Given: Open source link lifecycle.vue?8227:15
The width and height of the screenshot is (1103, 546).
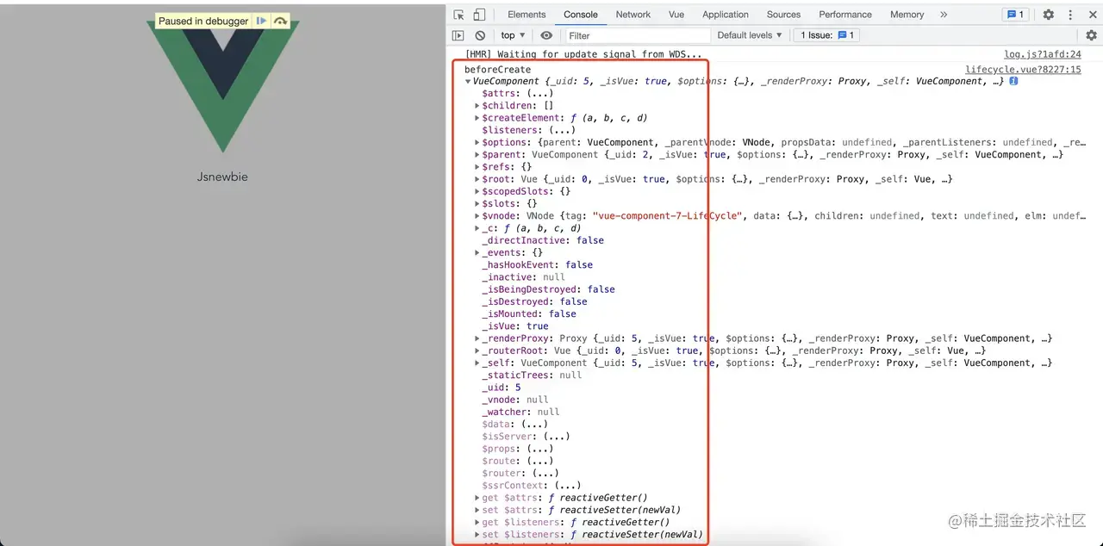Looking at the screenshot, I should pos(1023,70).
